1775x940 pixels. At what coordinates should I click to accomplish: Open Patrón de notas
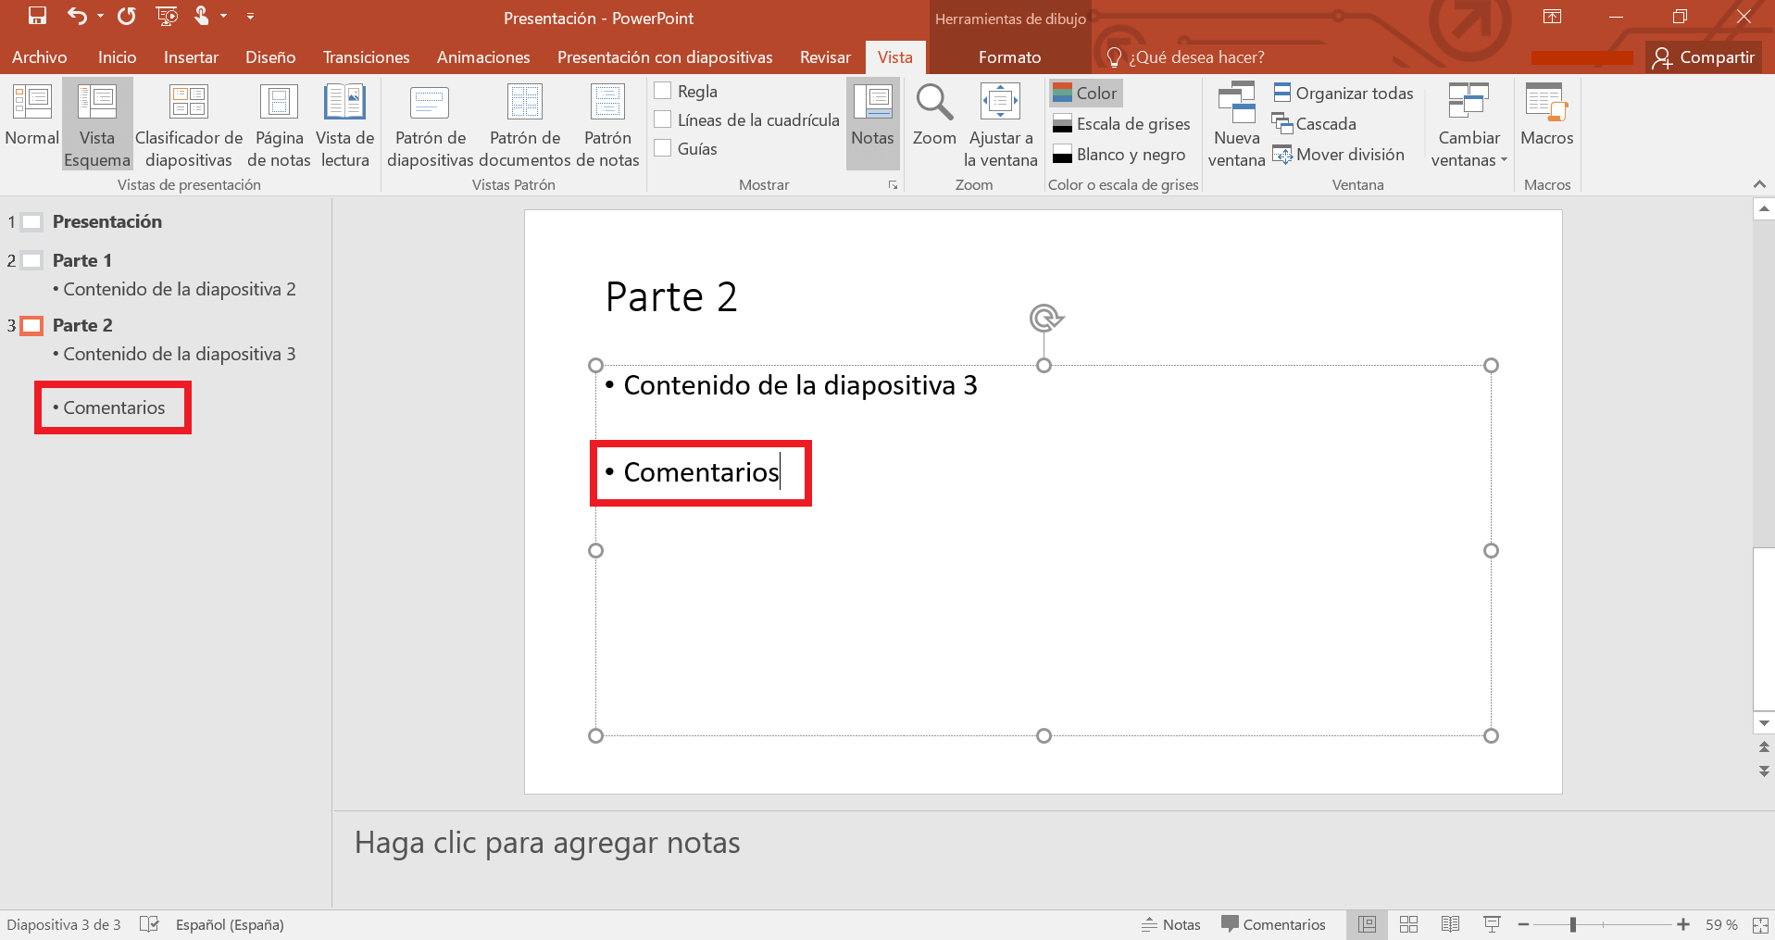(607, 125)
